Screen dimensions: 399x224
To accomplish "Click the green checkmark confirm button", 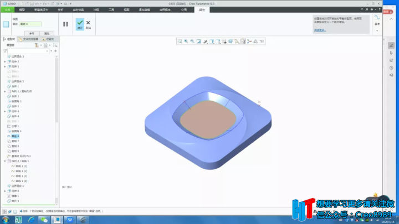I will [x=80, y=24].
